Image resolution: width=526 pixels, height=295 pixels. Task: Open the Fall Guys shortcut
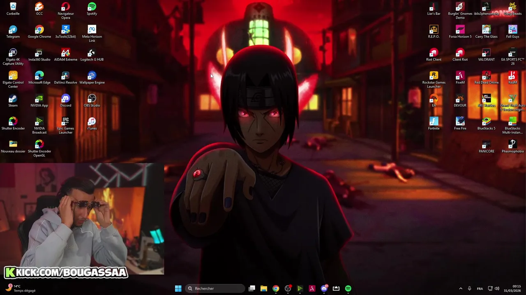coord(513,32)
